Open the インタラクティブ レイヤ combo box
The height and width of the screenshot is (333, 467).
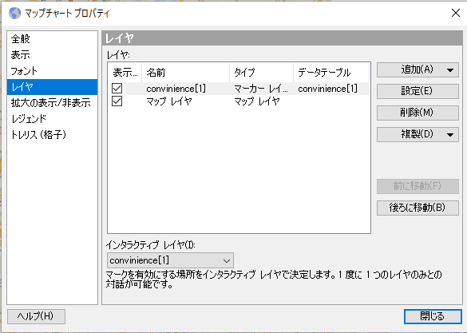point(170,260)
